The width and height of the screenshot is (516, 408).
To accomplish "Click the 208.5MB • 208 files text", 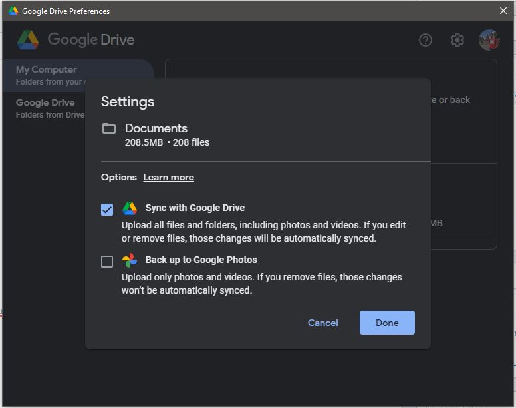I will tap(167, 142).
